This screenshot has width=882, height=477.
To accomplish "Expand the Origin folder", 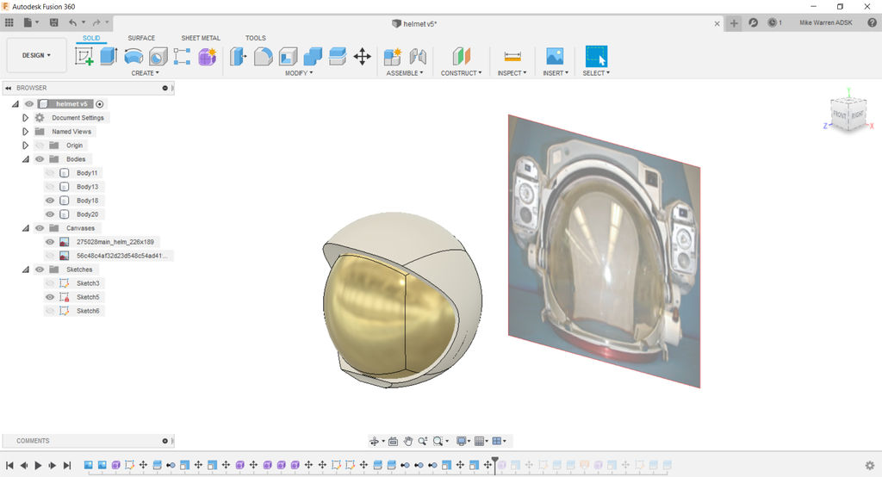I will [25, 146].
